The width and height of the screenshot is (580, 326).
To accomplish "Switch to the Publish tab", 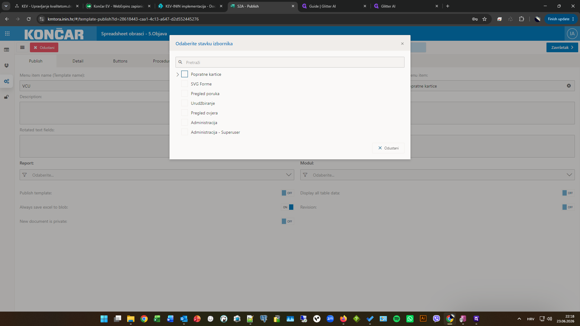I will coord(36,61).
